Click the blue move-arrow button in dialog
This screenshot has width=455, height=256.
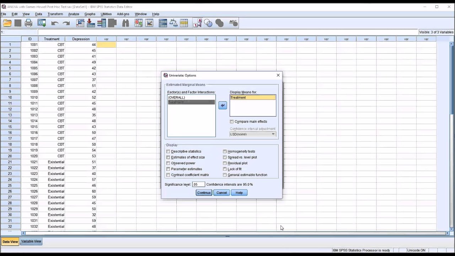point(223,105)
